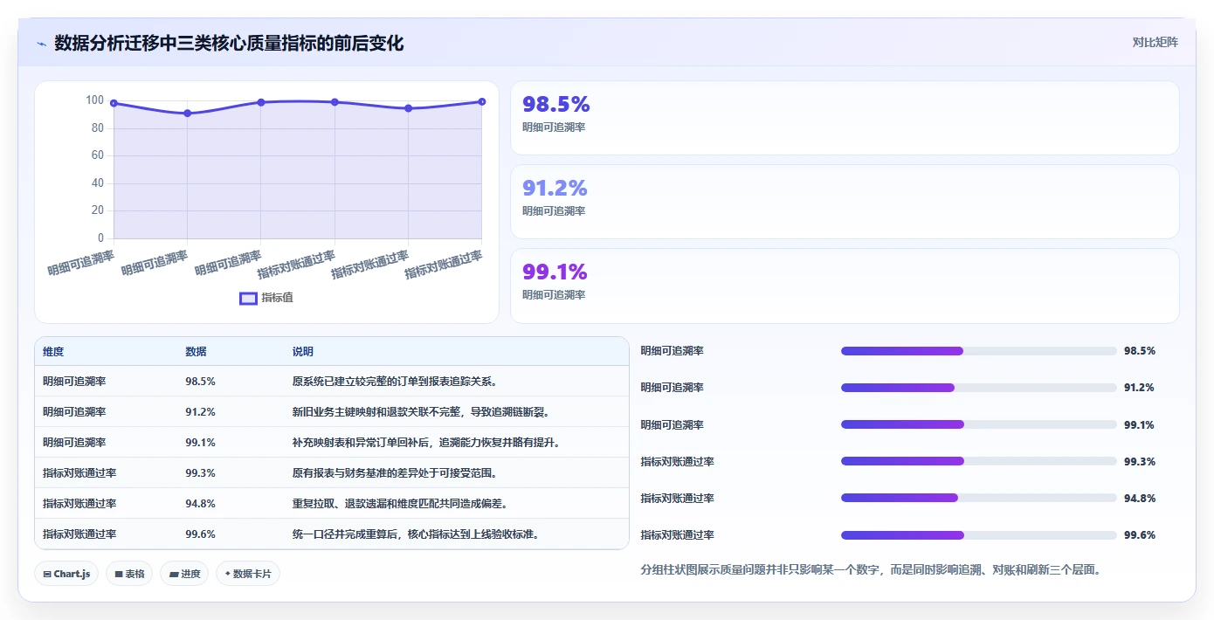Screen dimensions: 1214x620
Task: Click the 99.1% card value in the stat cards
Action: click(555, 272)
